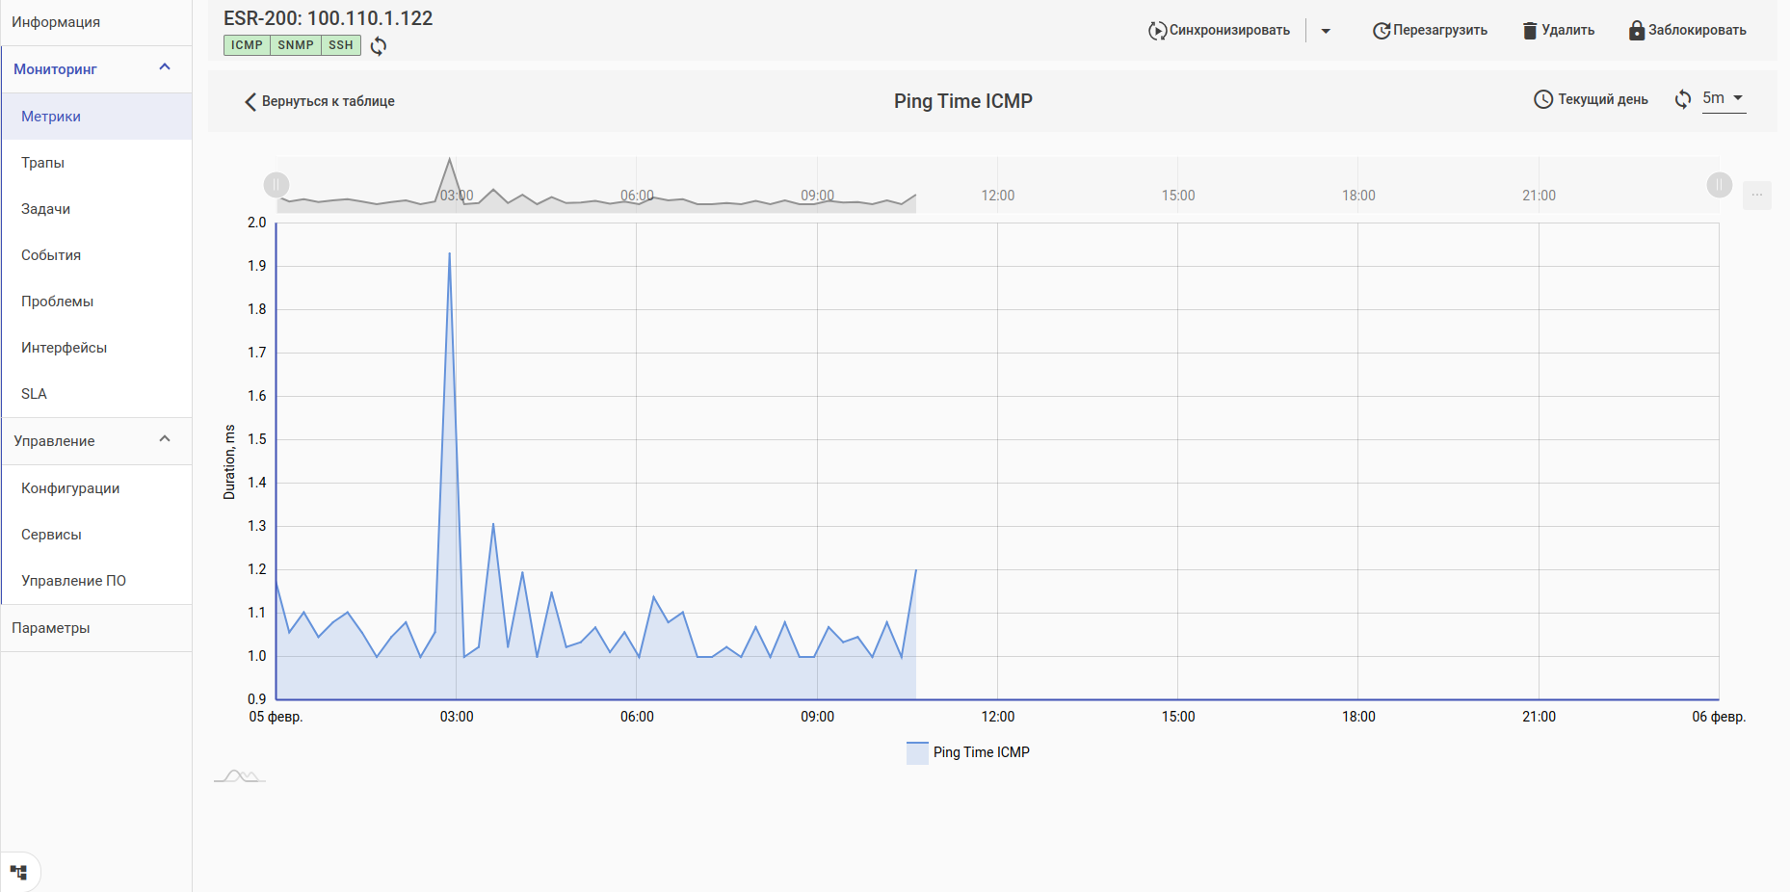Open the Синхронизировать dropdown arrow

(1326, 31)
